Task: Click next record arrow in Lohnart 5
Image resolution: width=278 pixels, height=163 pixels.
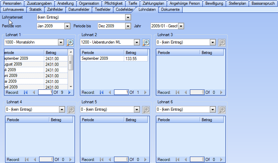Action: point(145,159)
